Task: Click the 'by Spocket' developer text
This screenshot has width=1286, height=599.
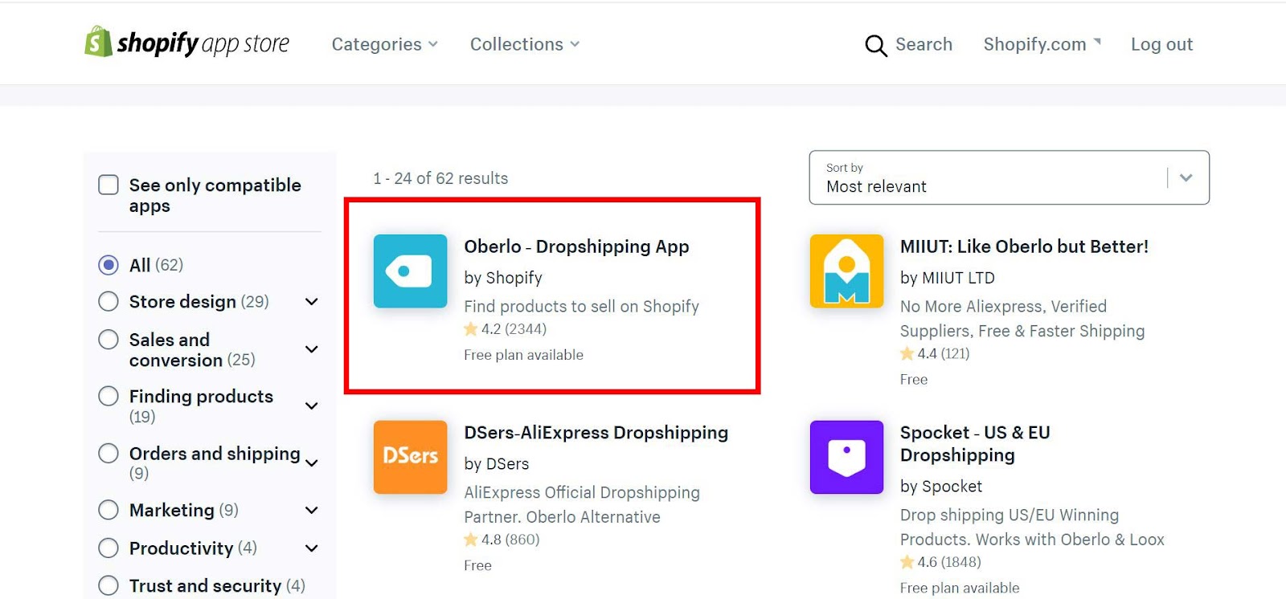Action: click(941, 487)
